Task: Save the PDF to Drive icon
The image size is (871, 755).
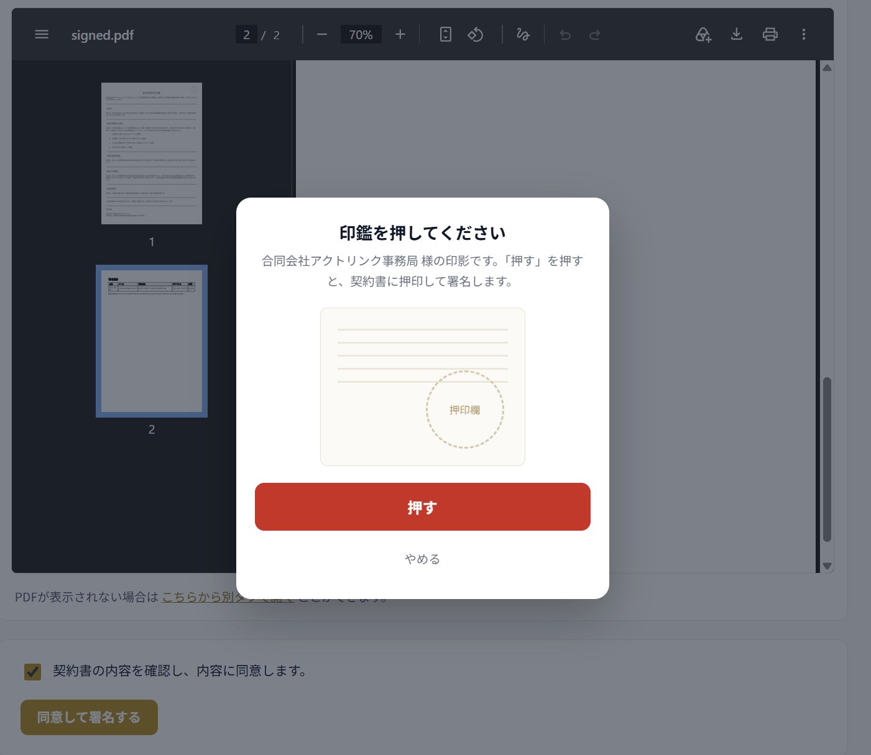Action: (x=703, y=35)
